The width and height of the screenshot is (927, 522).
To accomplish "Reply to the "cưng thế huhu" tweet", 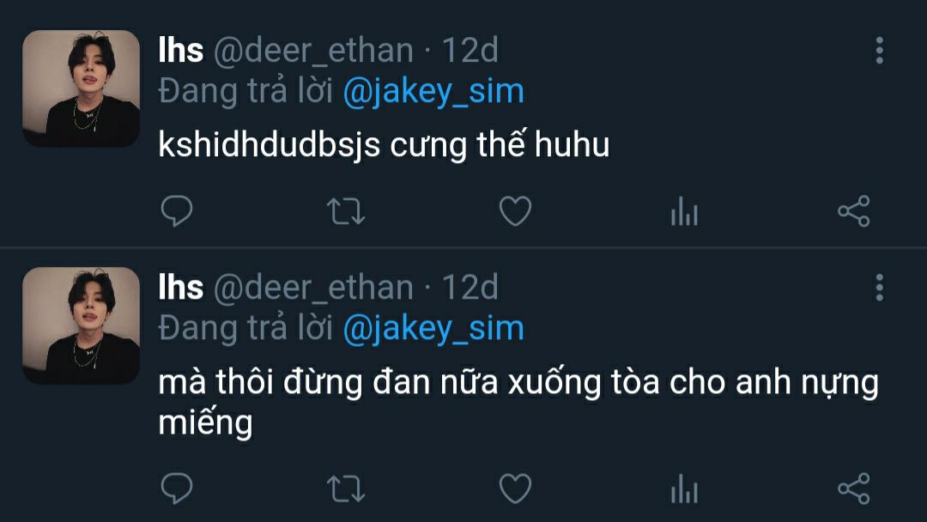I will [177, 211].
